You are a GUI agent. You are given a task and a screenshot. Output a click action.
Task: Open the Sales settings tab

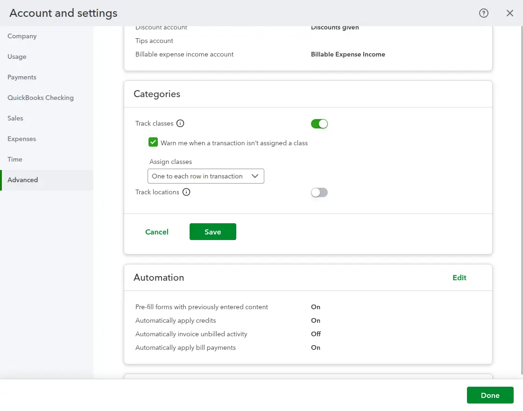coord(15,118)
